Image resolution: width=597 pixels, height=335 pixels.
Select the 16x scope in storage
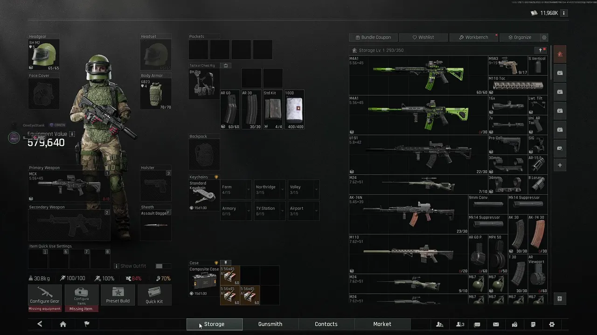point(507,105)
